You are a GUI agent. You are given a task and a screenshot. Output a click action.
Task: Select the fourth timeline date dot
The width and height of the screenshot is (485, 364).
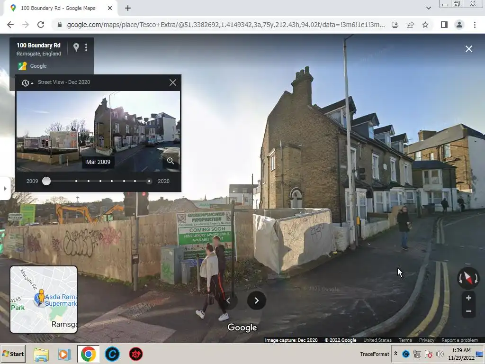pyautogui.click(x=100, y=181)
